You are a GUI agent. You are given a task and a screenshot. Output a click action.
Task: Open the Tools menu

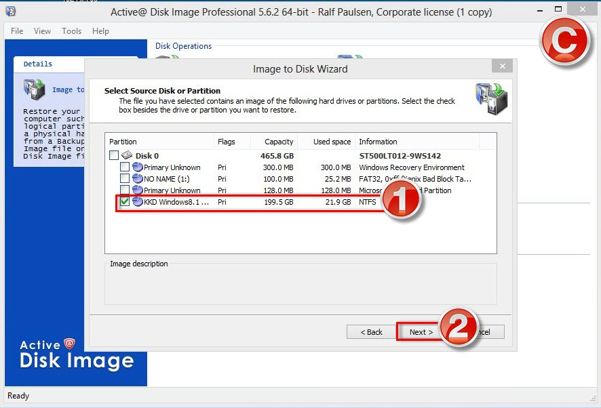pos(72,31)
